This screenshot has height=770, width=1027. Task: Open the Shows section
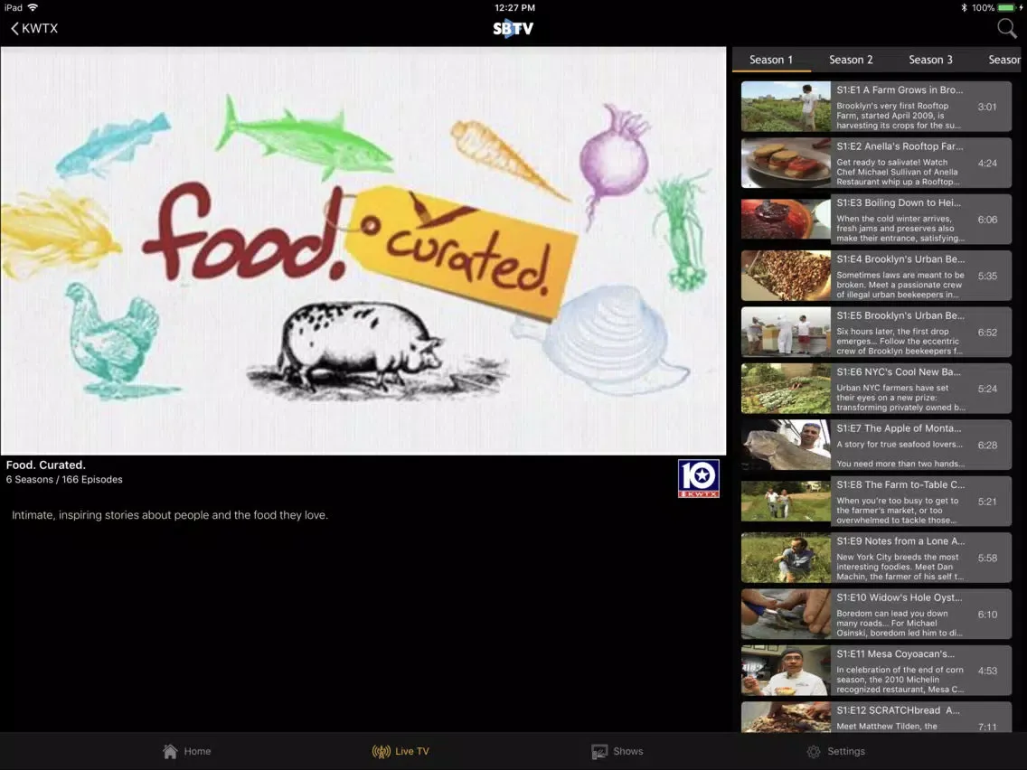[x=617, y=751]
